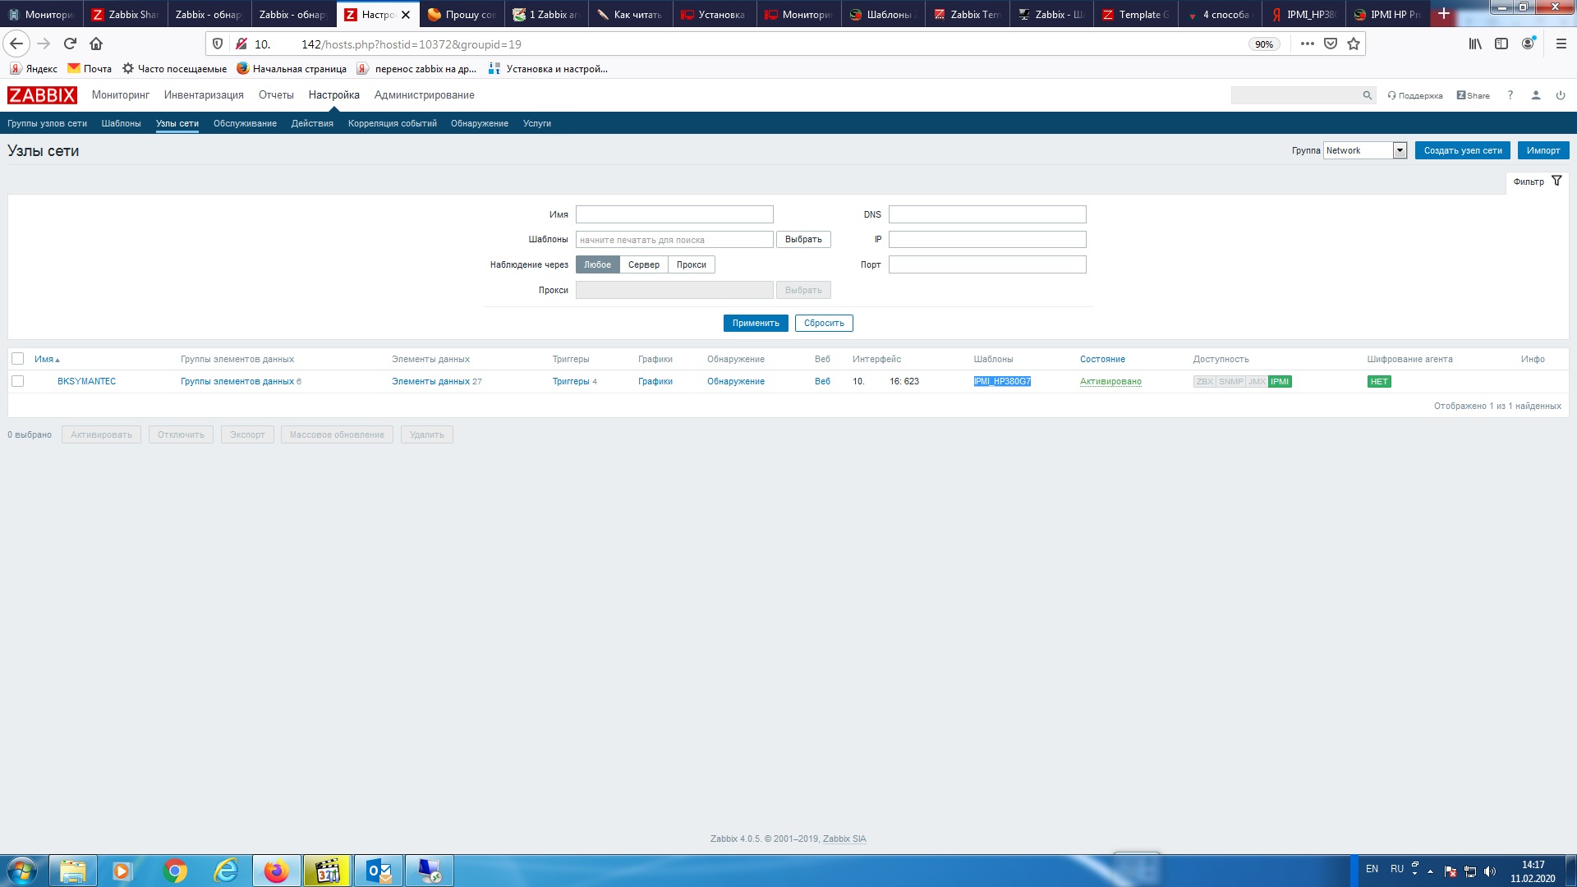Open the Мониторинг main menu

click(121, 95)
